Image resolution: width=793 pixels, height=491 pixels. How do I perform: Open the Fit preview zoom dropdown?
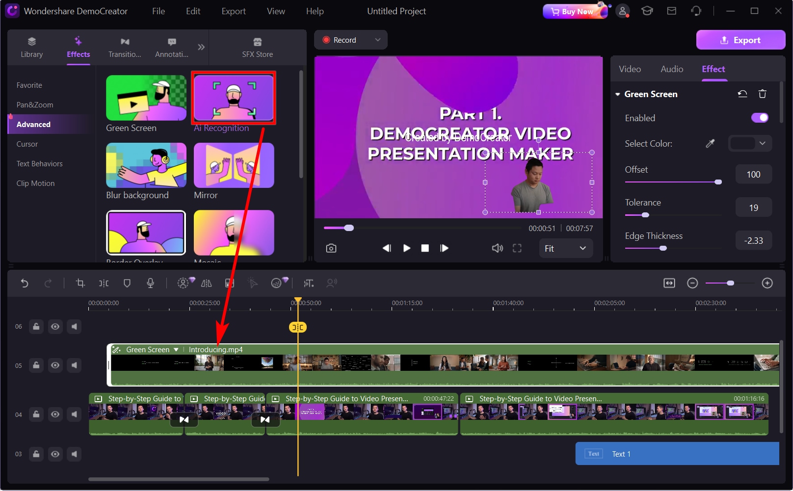coord(566,248)
